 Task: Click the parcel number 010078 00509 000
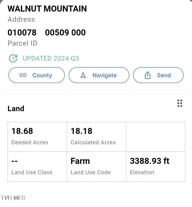[47, 33]
